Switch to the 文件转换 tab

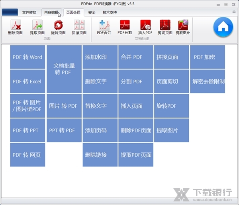coord(29,12)
